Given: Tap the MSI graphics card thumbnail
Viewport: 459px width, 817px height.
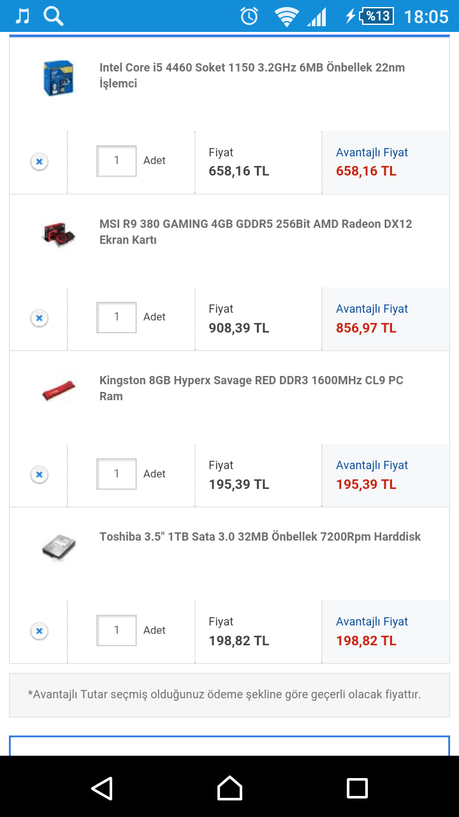Looking at the screenshot, I should click(59, 234).
